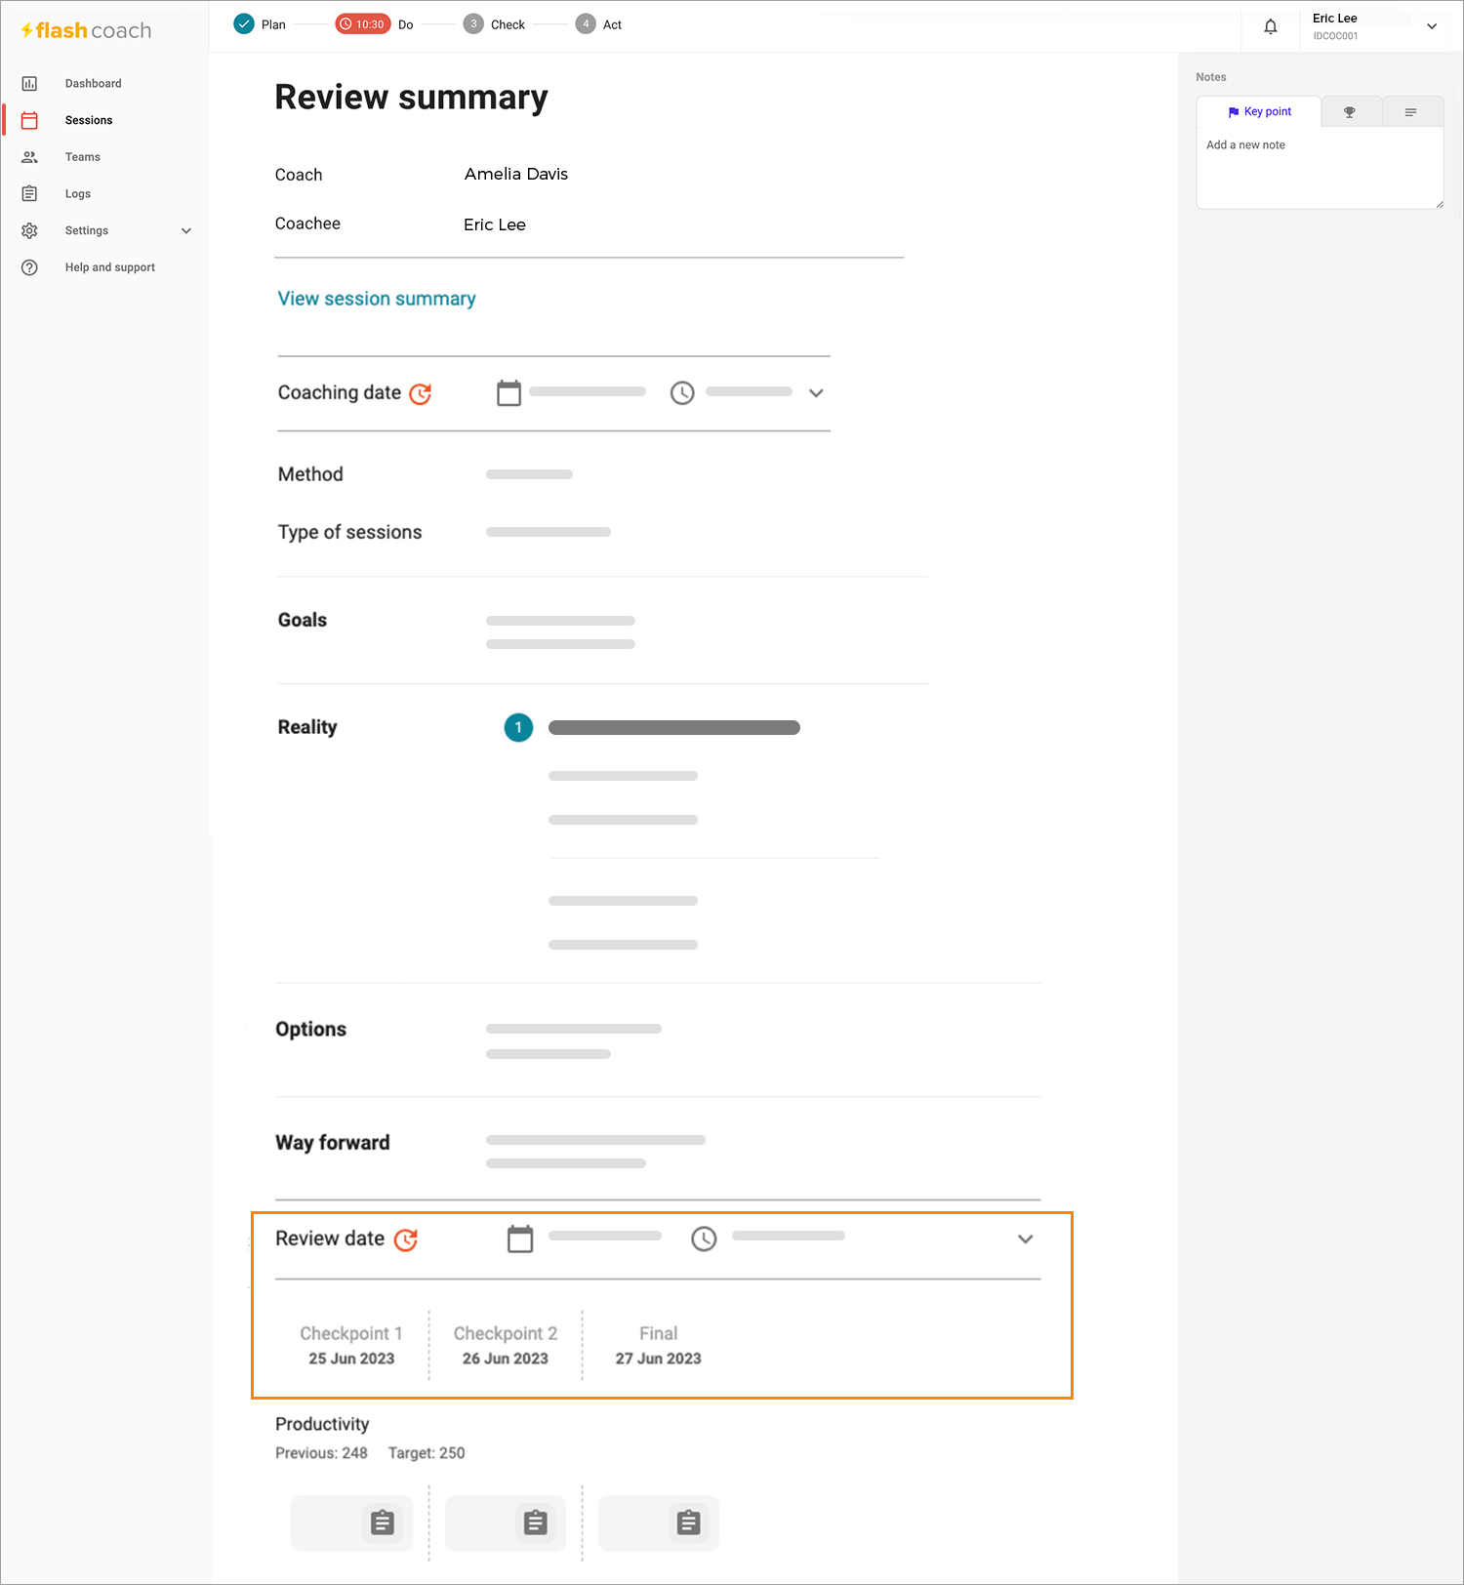Viewport: 1464px width, 1585px height.
Task: Click the 10:30 timer badge
Action: point(363,24)
